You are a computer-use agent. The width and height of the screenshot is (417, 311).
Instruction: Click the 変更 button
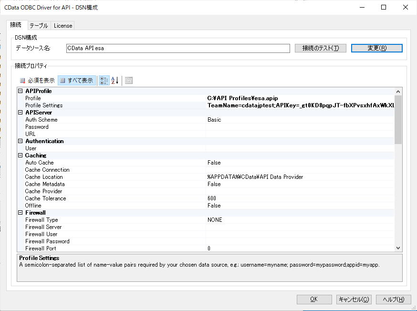[x=376, y=48]
